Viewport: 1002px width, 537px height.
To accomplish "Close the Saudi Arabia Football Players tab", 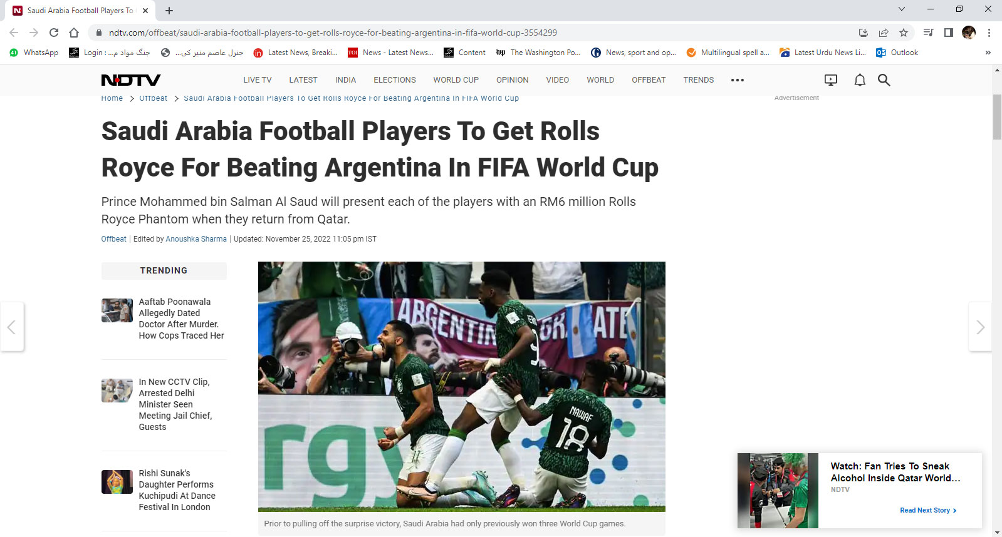I will tap(145, 11).
